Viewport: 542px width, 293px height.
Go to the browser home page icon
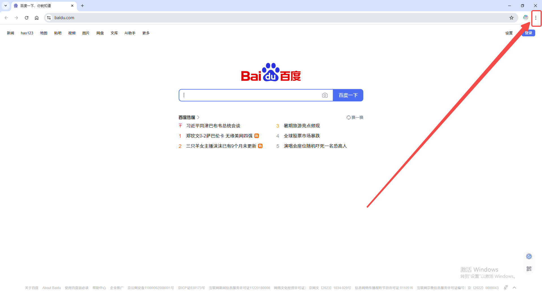click(x=37, y=18)
